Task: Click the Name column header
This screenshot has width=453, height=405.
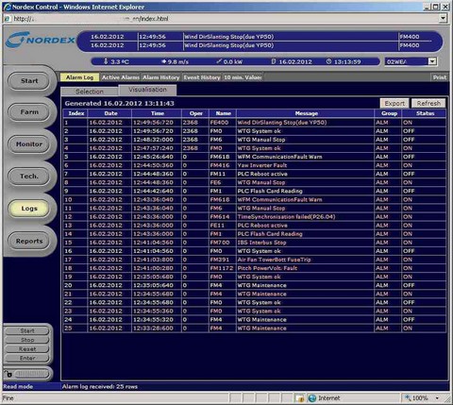Action: point(223,113)
